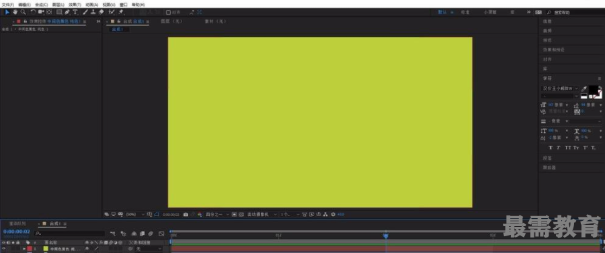
Task: Take a snapshot with camera icon
Action: (x=186, y=214)
